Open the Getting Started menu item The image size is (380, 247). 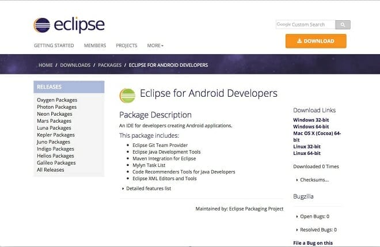click(54, 45)
